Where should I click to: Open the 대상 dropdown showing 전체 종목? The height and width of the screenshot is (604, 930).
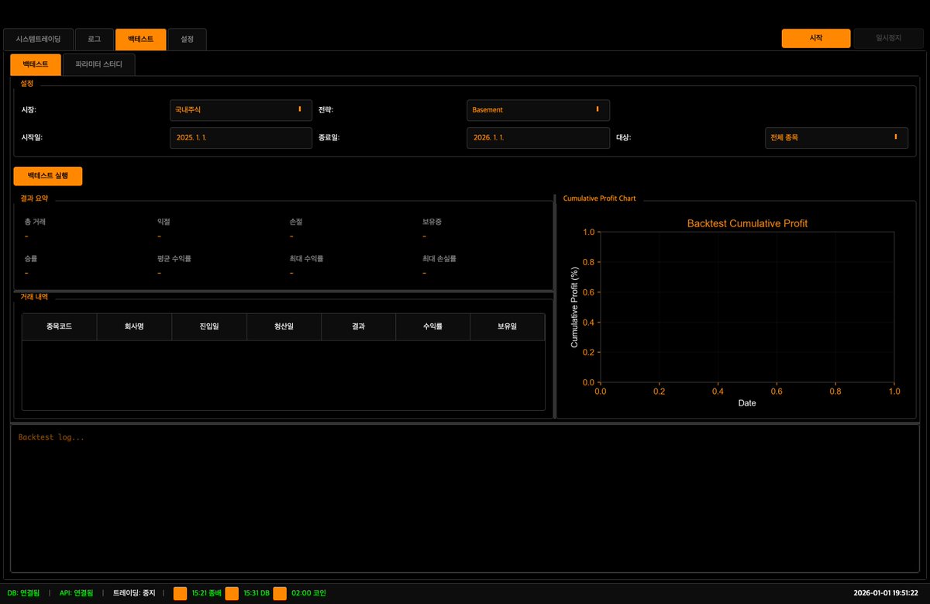tap(835, 137)
